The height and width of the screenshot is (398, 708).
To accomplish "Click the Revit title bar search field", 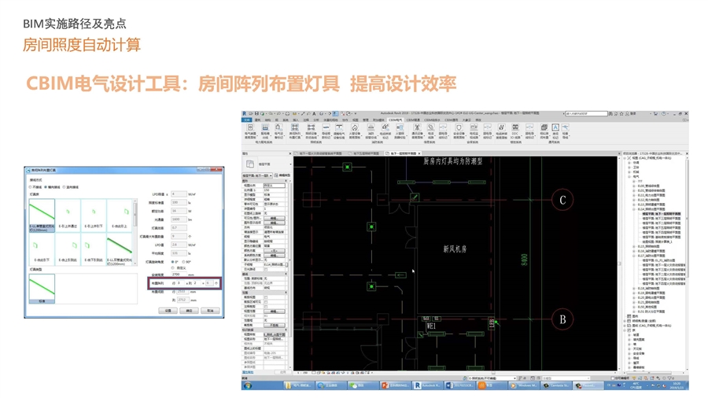I will [587, 114].
